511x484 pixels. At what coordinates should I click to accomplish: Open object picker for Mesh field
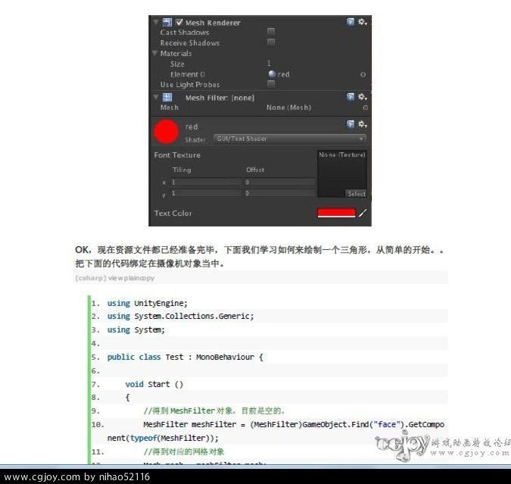point(366,108)
